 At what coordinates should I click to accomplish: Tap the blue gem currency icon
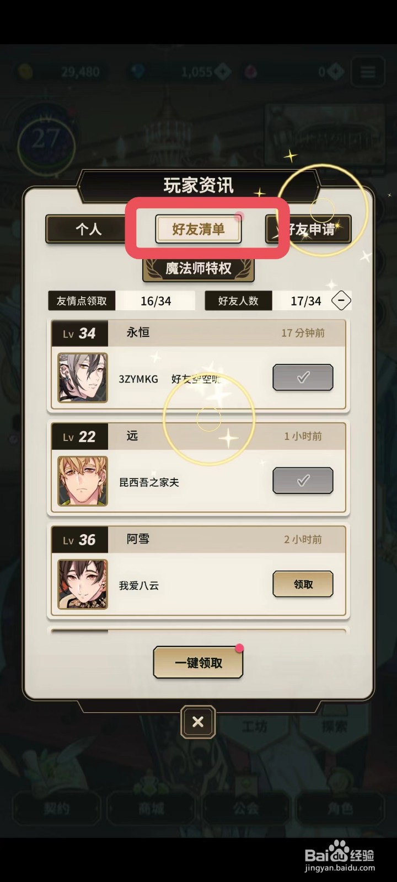coord(136,72)
